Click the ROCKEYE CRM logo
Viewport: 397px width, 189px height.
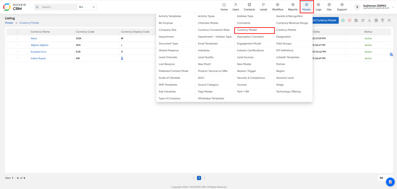pos(14,7)
